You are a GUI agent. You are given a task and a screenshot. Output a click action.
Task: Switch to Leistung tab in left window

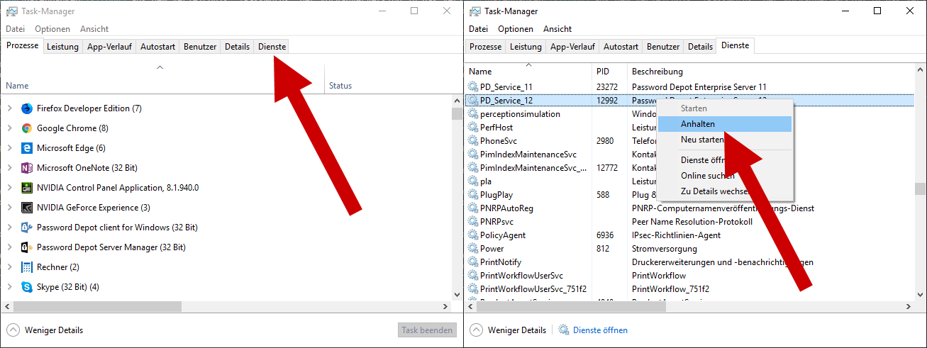click(x=62, y=47)
